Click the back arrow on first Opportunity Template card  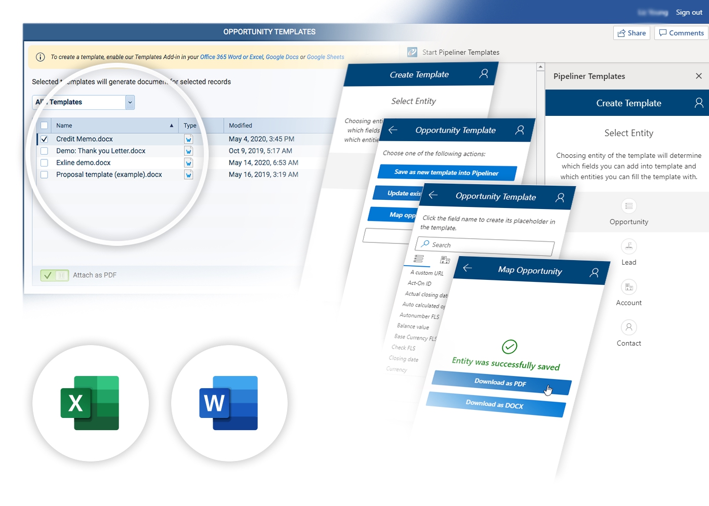point(393,130)
